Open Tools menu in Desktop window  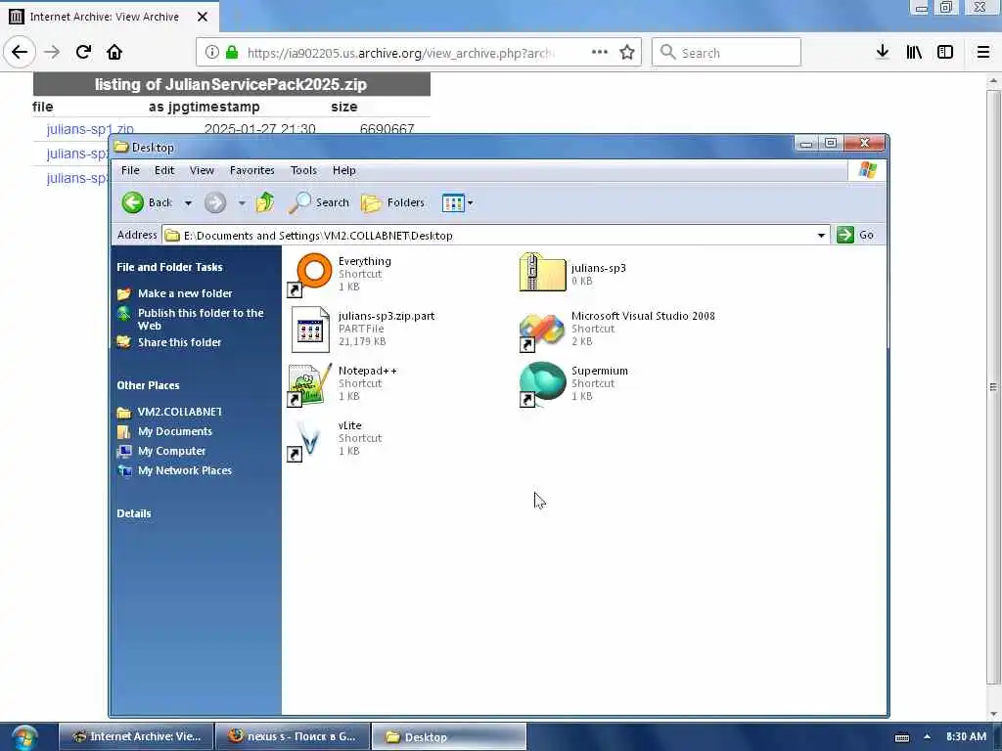(303, 170)
